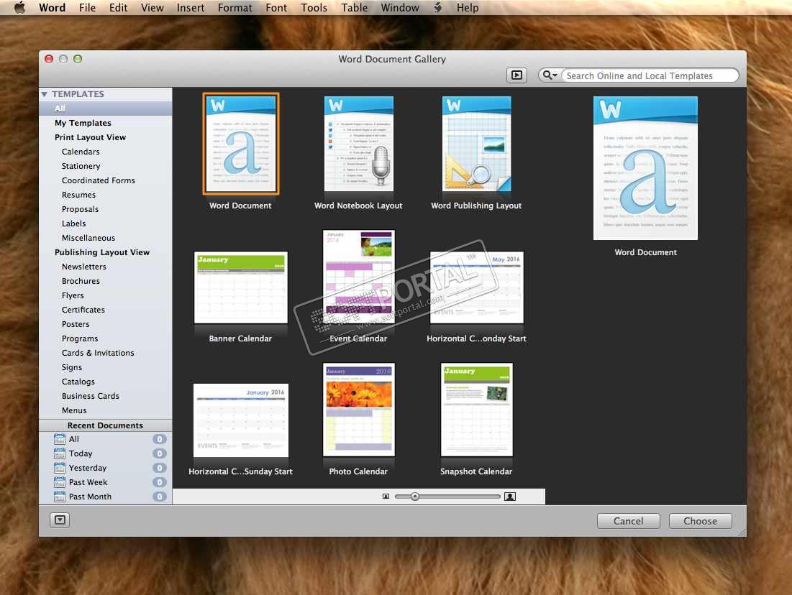This screenshot has width=792, height=595.
Task: Choose the Horizontal C...onday Start calendar
Action: pyautogui.click(x=476, y=287)
